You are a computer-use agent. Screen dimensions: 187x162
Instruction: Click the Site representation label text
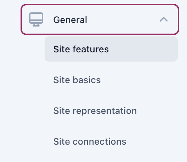(95, 111)
